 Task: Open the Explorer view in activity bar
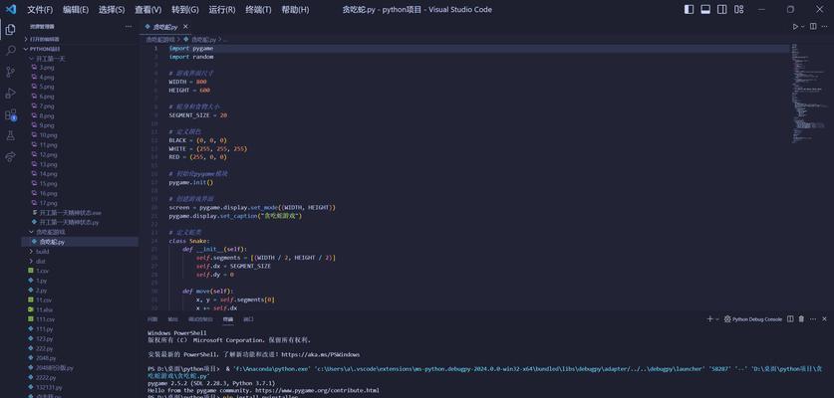[10, 30]
